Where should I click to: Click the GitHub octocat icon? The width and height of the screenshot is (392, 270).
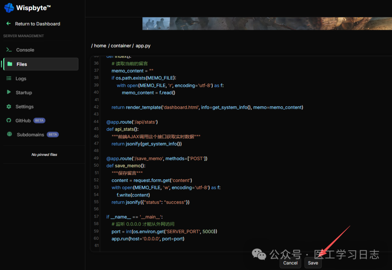point(9,120)
